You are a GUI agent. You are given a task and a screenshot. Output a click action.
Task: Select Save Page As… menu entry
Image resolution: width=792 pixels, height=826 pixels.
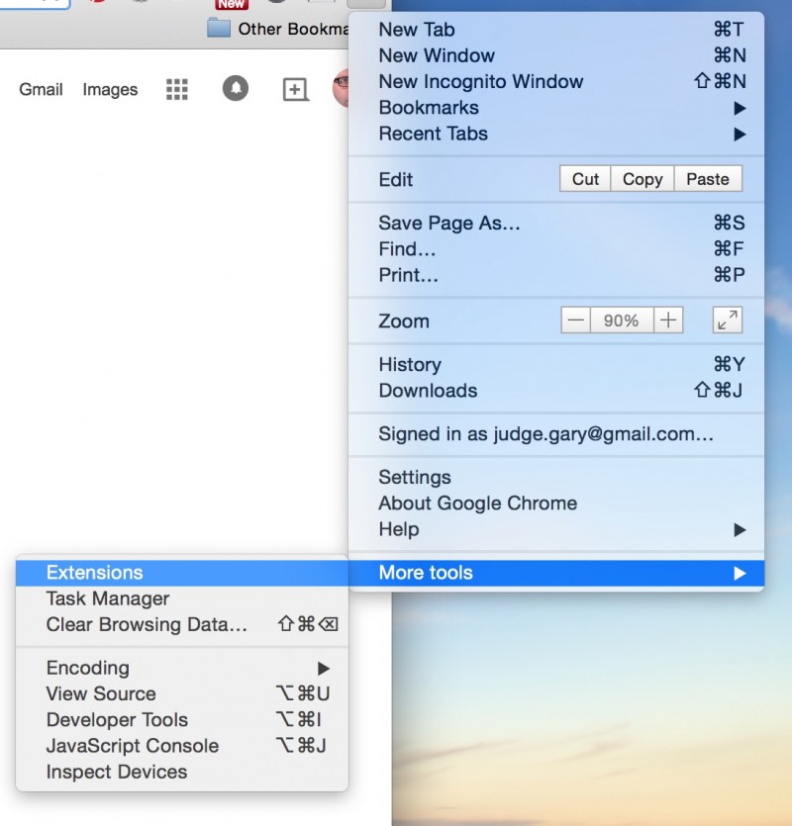556,223
